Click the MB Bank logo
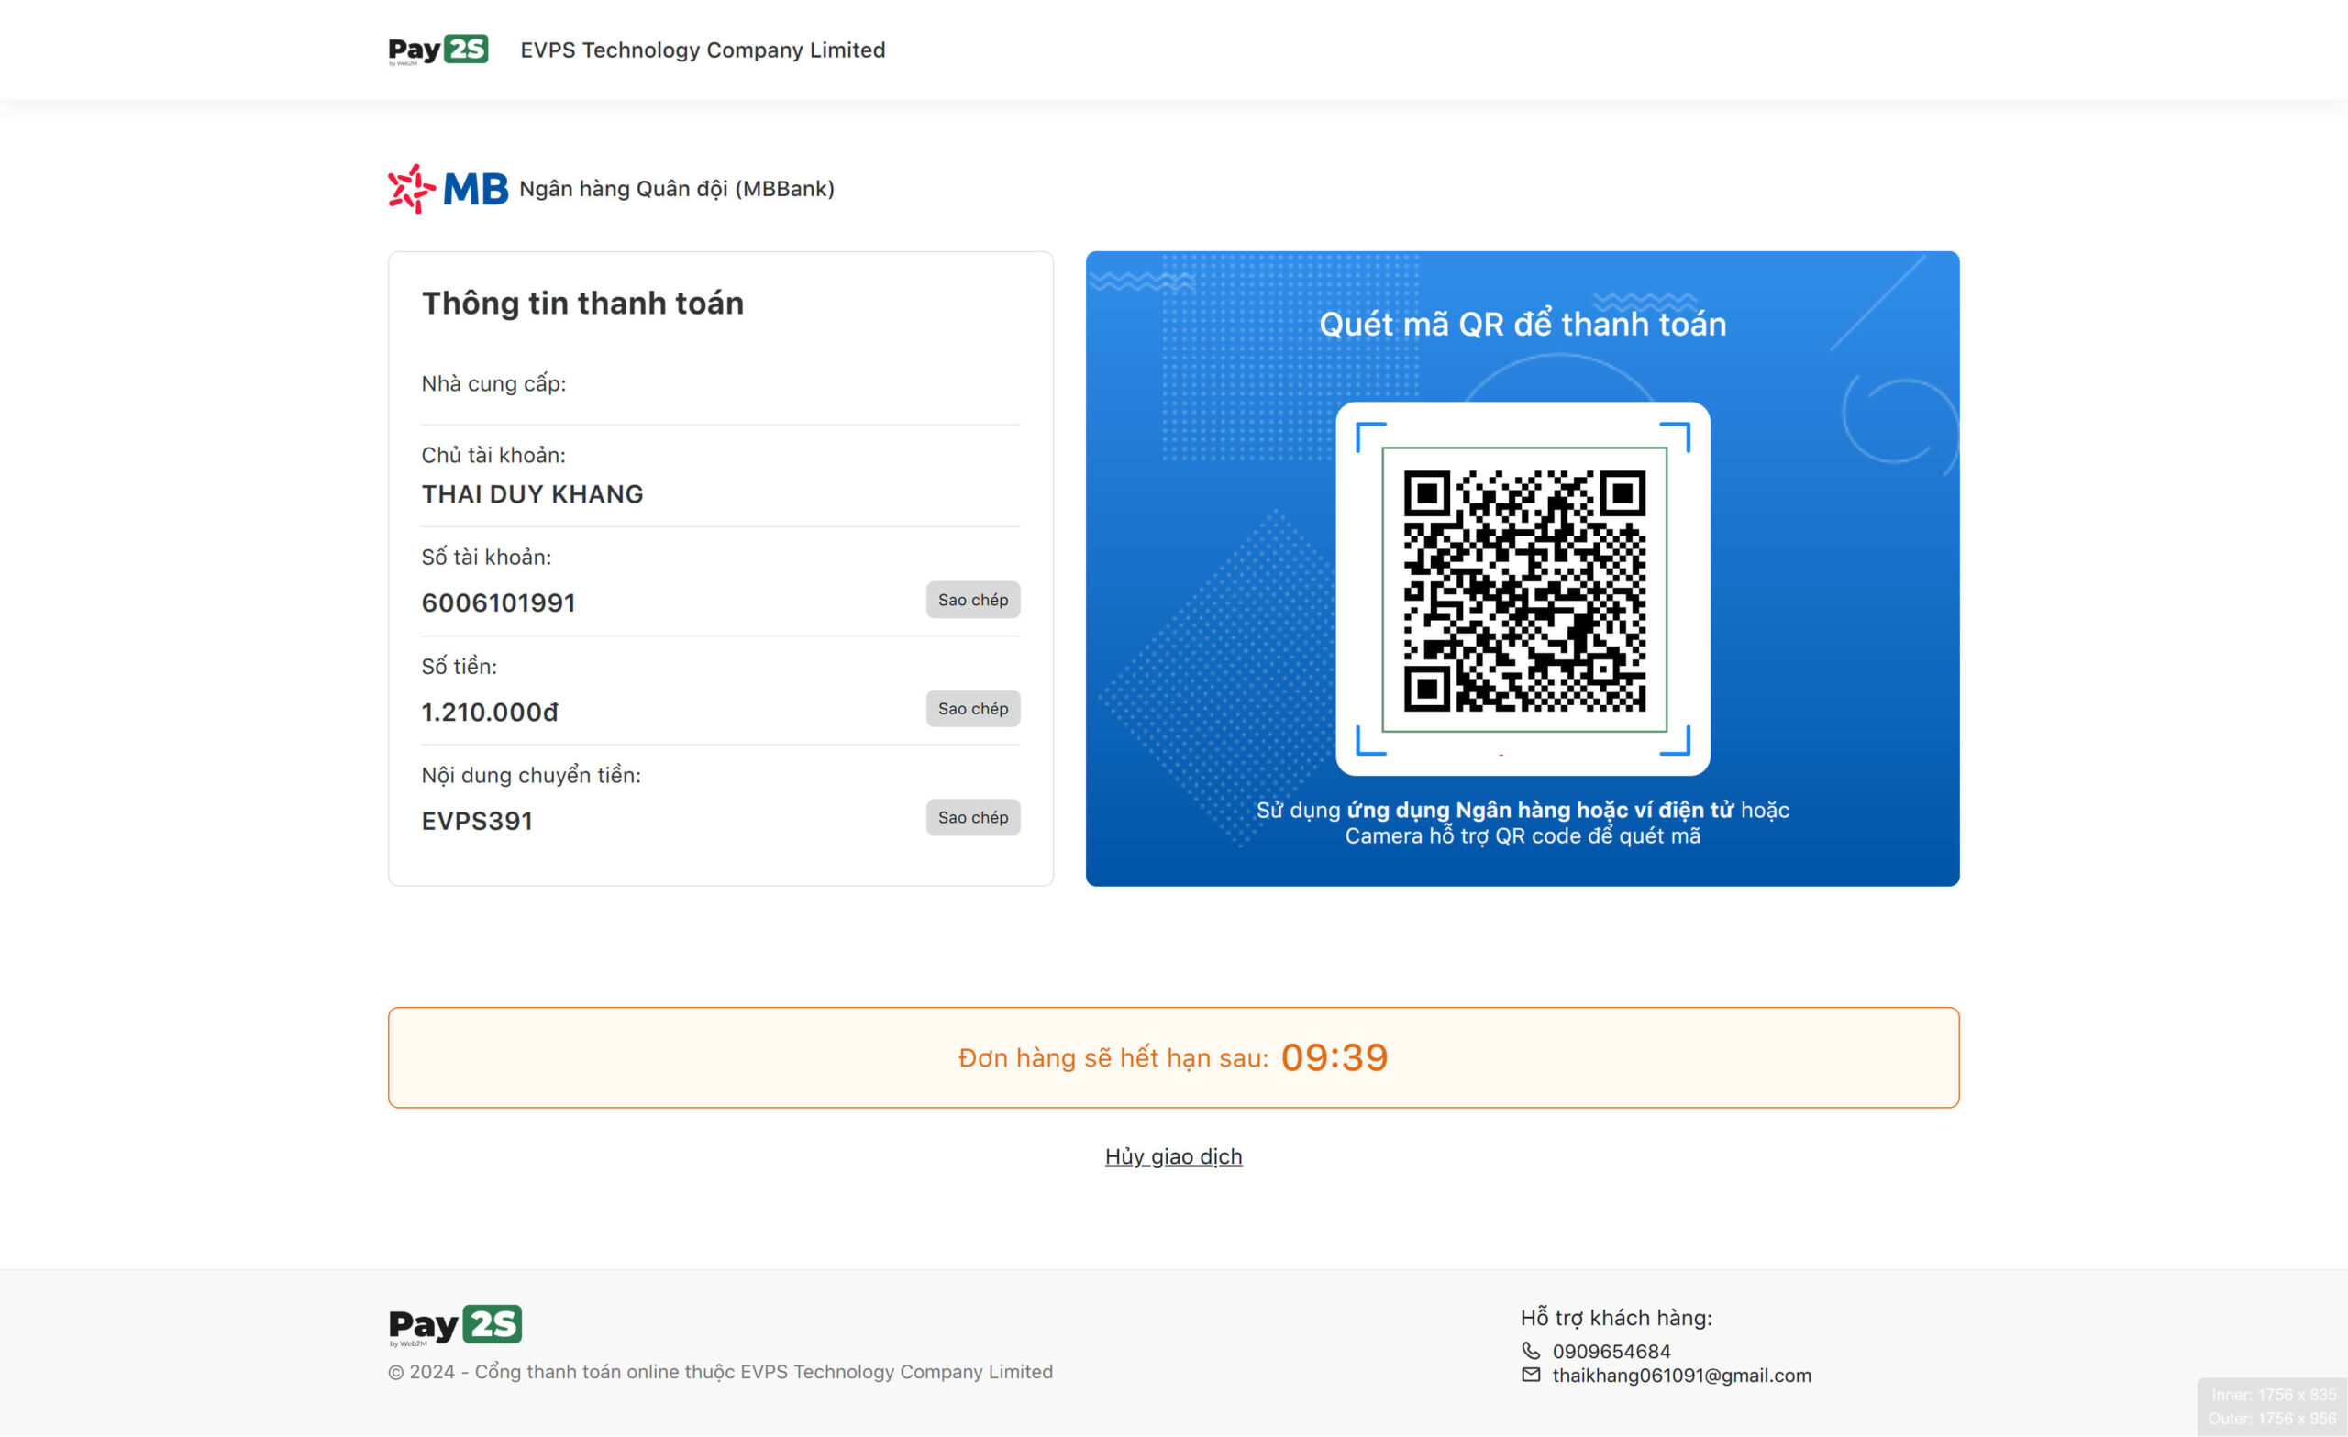Image resolution: width=2348 pixels, height=1437 pixels. 448,189
